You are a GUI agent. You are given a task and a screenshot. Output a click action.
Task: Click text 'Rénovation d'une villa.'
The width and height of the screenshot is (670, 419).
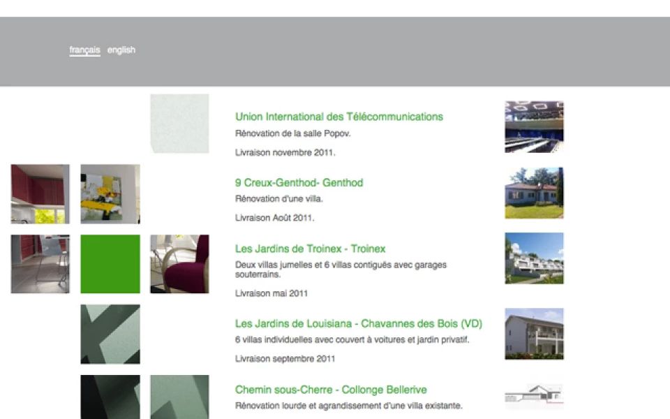pyautogui.click(x=279, y=199)
